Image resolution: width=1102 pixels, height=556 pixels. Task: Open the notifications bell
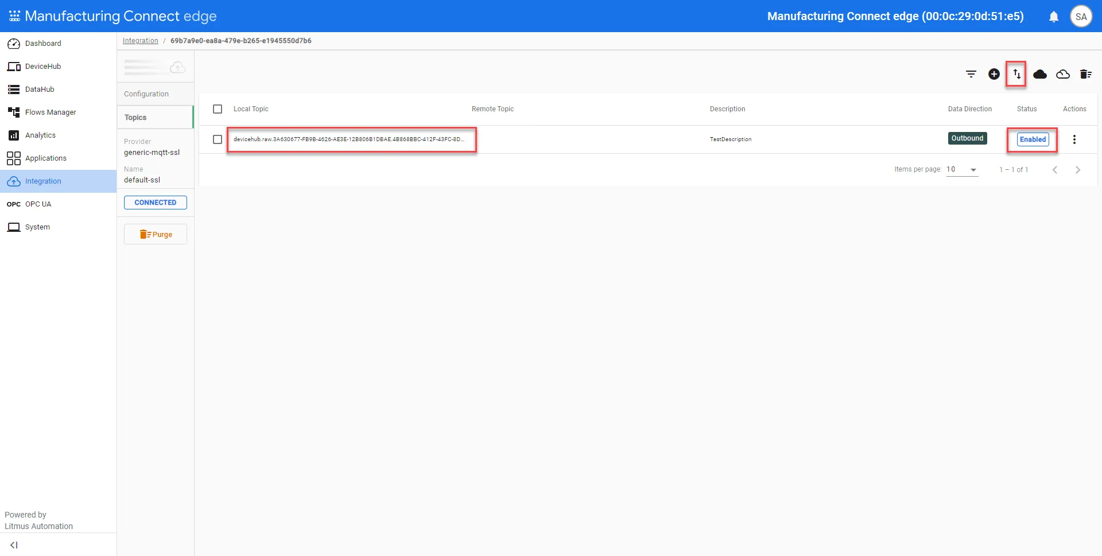[1054, 17]
